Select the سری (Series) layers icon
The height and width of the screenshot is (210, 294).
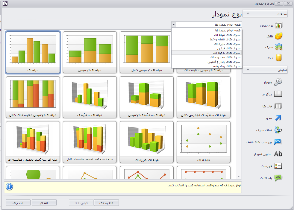point(278,47)
